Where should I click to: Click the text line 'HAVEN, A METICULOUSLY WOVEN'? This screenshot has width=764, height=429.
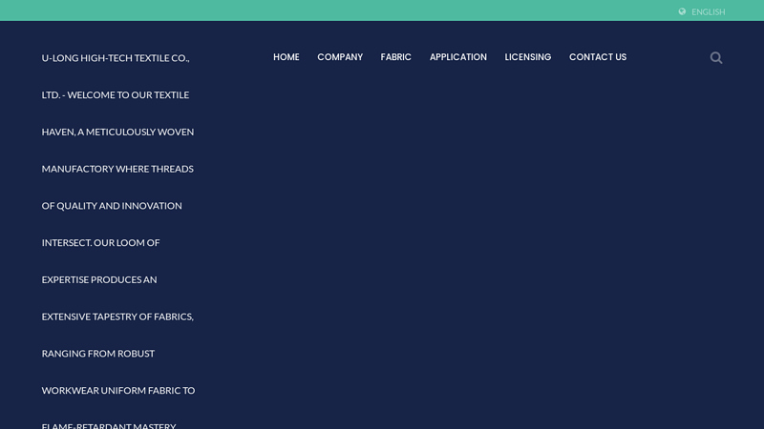pos(117,132)
